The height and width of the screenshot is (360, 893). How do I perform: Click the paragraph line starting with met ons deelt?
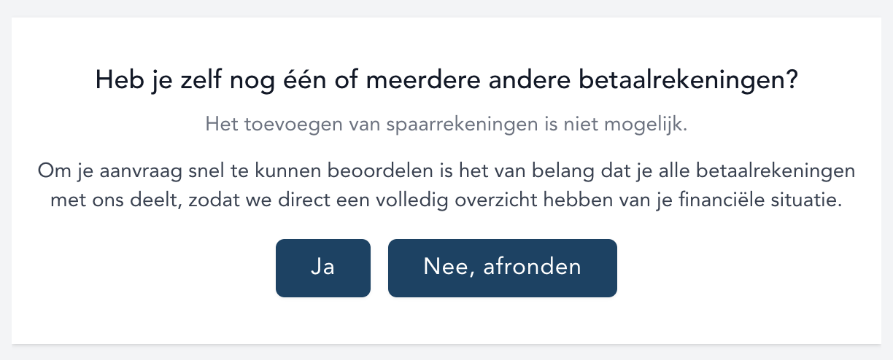point(446,200)
